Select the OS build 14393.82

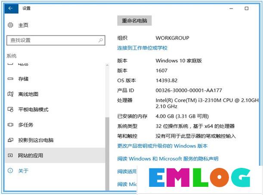click(167, 80)
